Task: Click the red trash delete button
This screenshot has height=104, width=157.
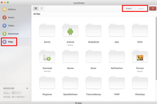Action: [x=153, y=8]
